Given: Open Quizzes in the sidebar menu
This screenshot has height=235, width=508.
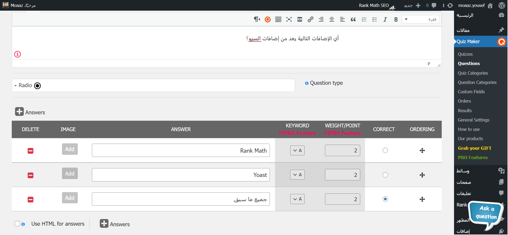Looking at the screenshot, I should point(465,54).
